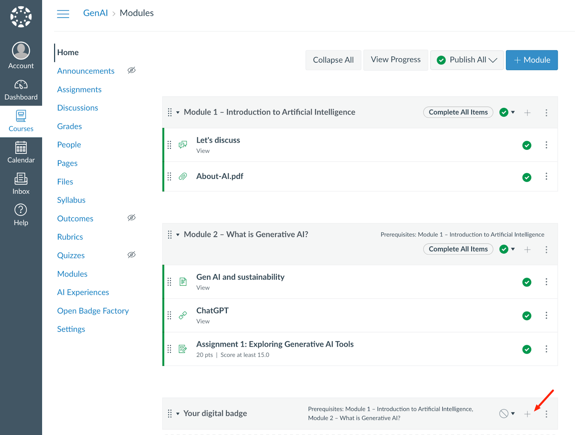Follow the GenAI breadcrumb link
The width and height of the screenshot is (575, 435).
[96, 13]
